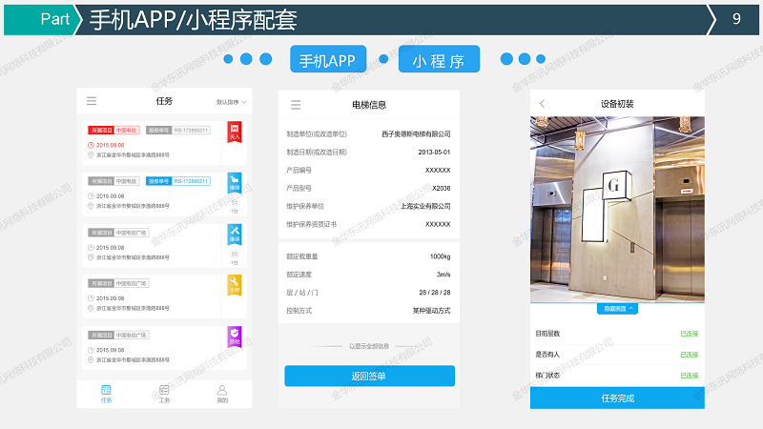This screenshot has width=763, height=429.
Task: Open 我的 profile in the bottom navigation
Action: tap(222, 394)
